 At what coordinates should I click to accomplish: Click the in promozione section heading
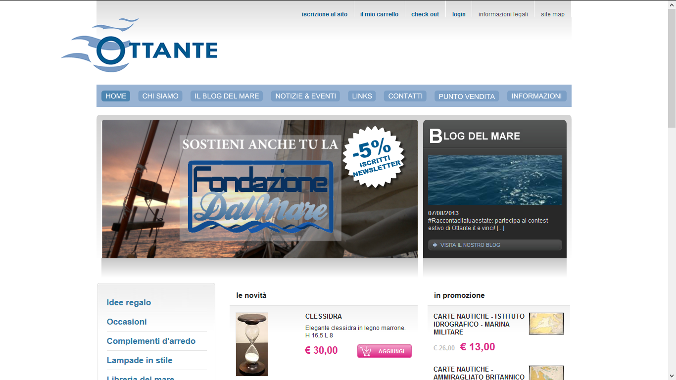click(x=459, y=295)
